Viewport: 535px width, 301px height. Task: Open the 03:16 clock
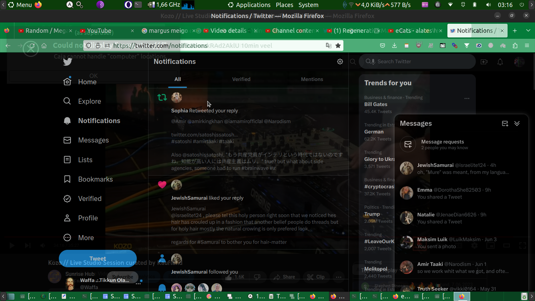pyautogui.click(x=505, y=5)
